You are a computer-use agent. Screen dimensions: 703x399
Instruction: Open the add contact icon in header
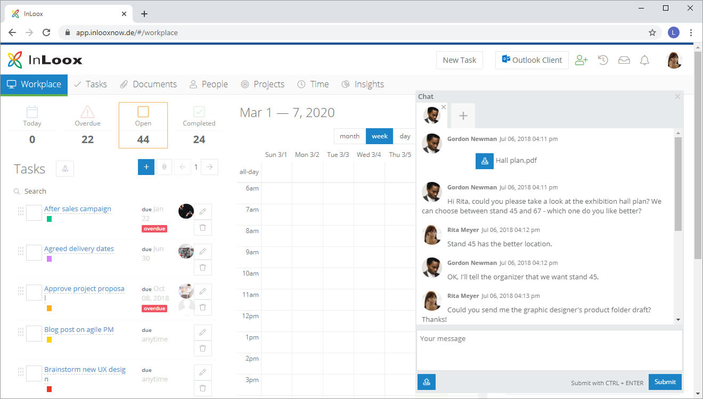point(581,60)
